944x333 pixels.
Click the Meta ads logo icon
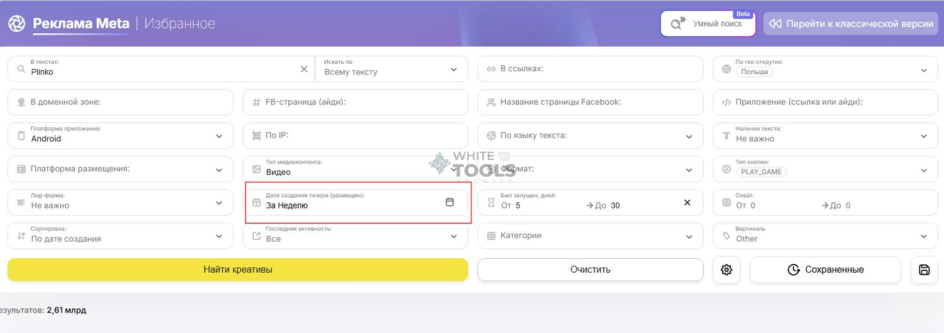click(x=17, y=23)
